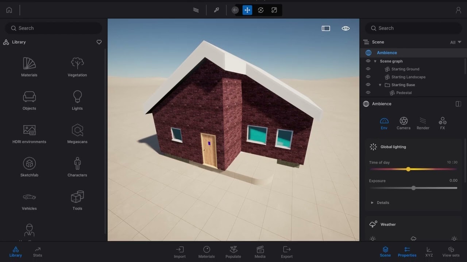This screenshot has width=467, height=262.
Task: Switch to the Scene tab
Action: 385,252
